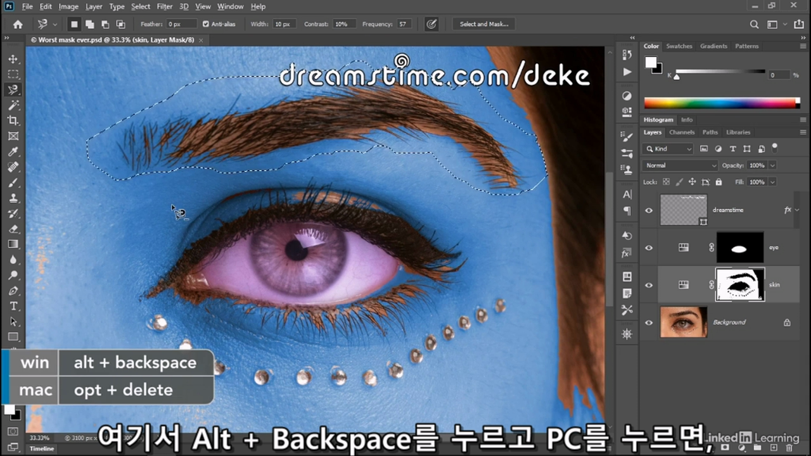This screenshot has height=456, width=811.
Task: Open the tool preset picker arrow
Action: [x=54, y=24]
